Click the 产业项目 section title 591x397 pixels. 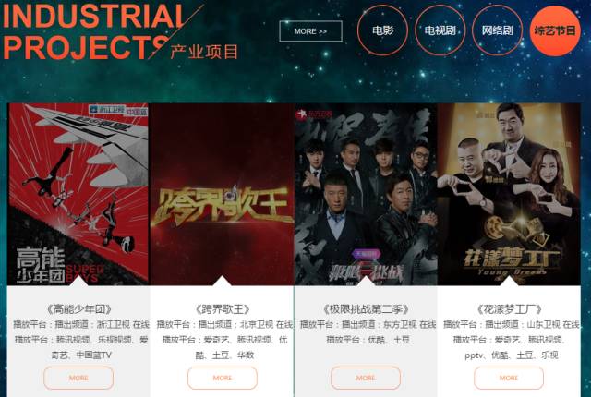pos(204,52)
